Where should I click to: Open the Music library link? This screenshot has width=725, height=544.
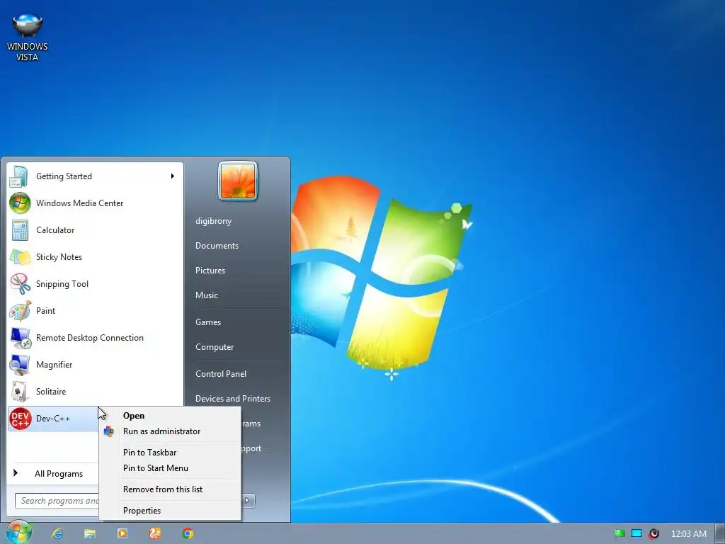(x=206, y=295)
